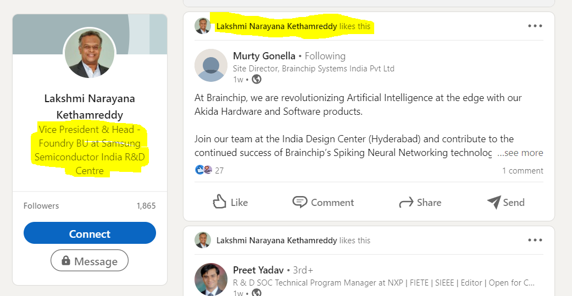Click the Connect button
This screenshot has height=296, width=572.
tap(90, 234)
